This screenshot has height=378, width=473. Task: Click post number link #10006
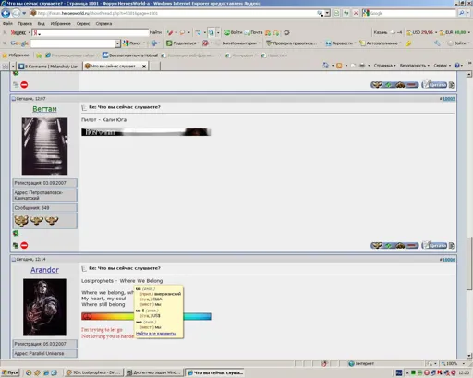click(448, 260)
